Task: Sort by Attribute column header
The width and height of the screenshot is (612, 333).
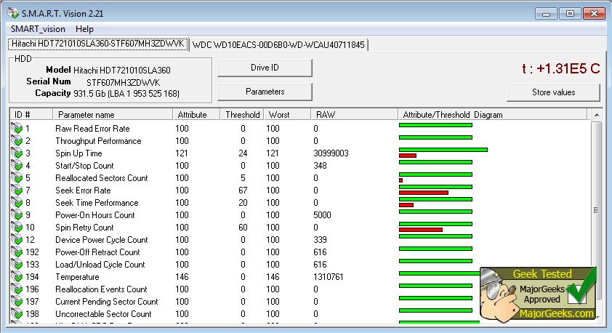Action: (196, 114)
